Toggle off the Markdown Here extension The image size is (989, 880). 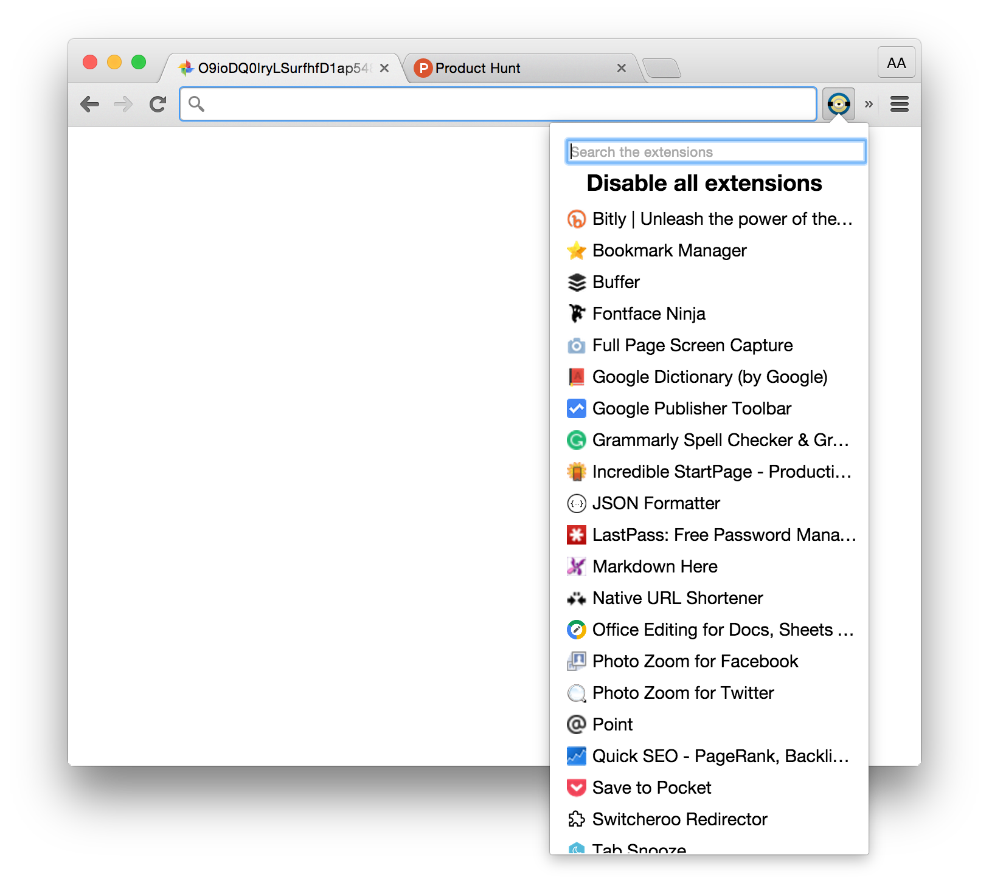(x=654, y=566)
